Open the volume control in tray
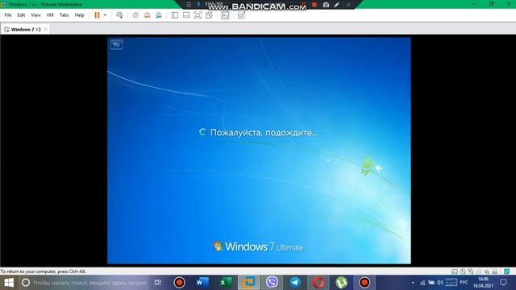516x290 pixels. [x=439, y=283]
